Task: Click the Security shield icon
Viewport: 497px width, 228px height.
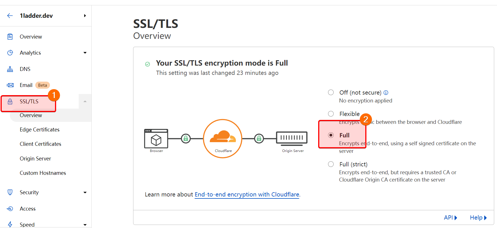Action: [10, 192]
